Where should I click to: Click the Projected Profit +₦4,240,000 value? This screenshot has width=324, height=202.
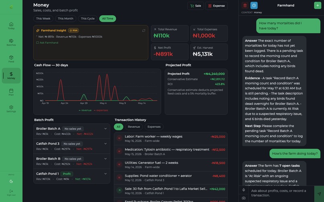click(214, 74)
